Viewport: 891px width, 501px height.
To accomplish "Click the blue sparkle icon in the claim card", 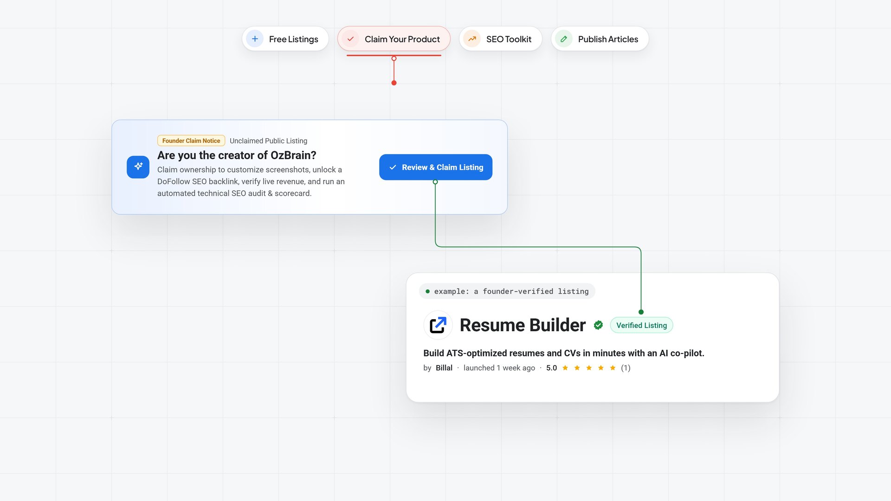I will pyautogui.click(x=138, y=167).
